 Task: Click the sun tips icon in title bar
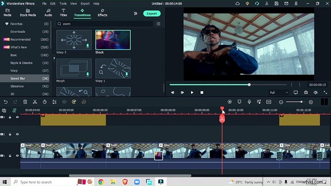(247, 4)
